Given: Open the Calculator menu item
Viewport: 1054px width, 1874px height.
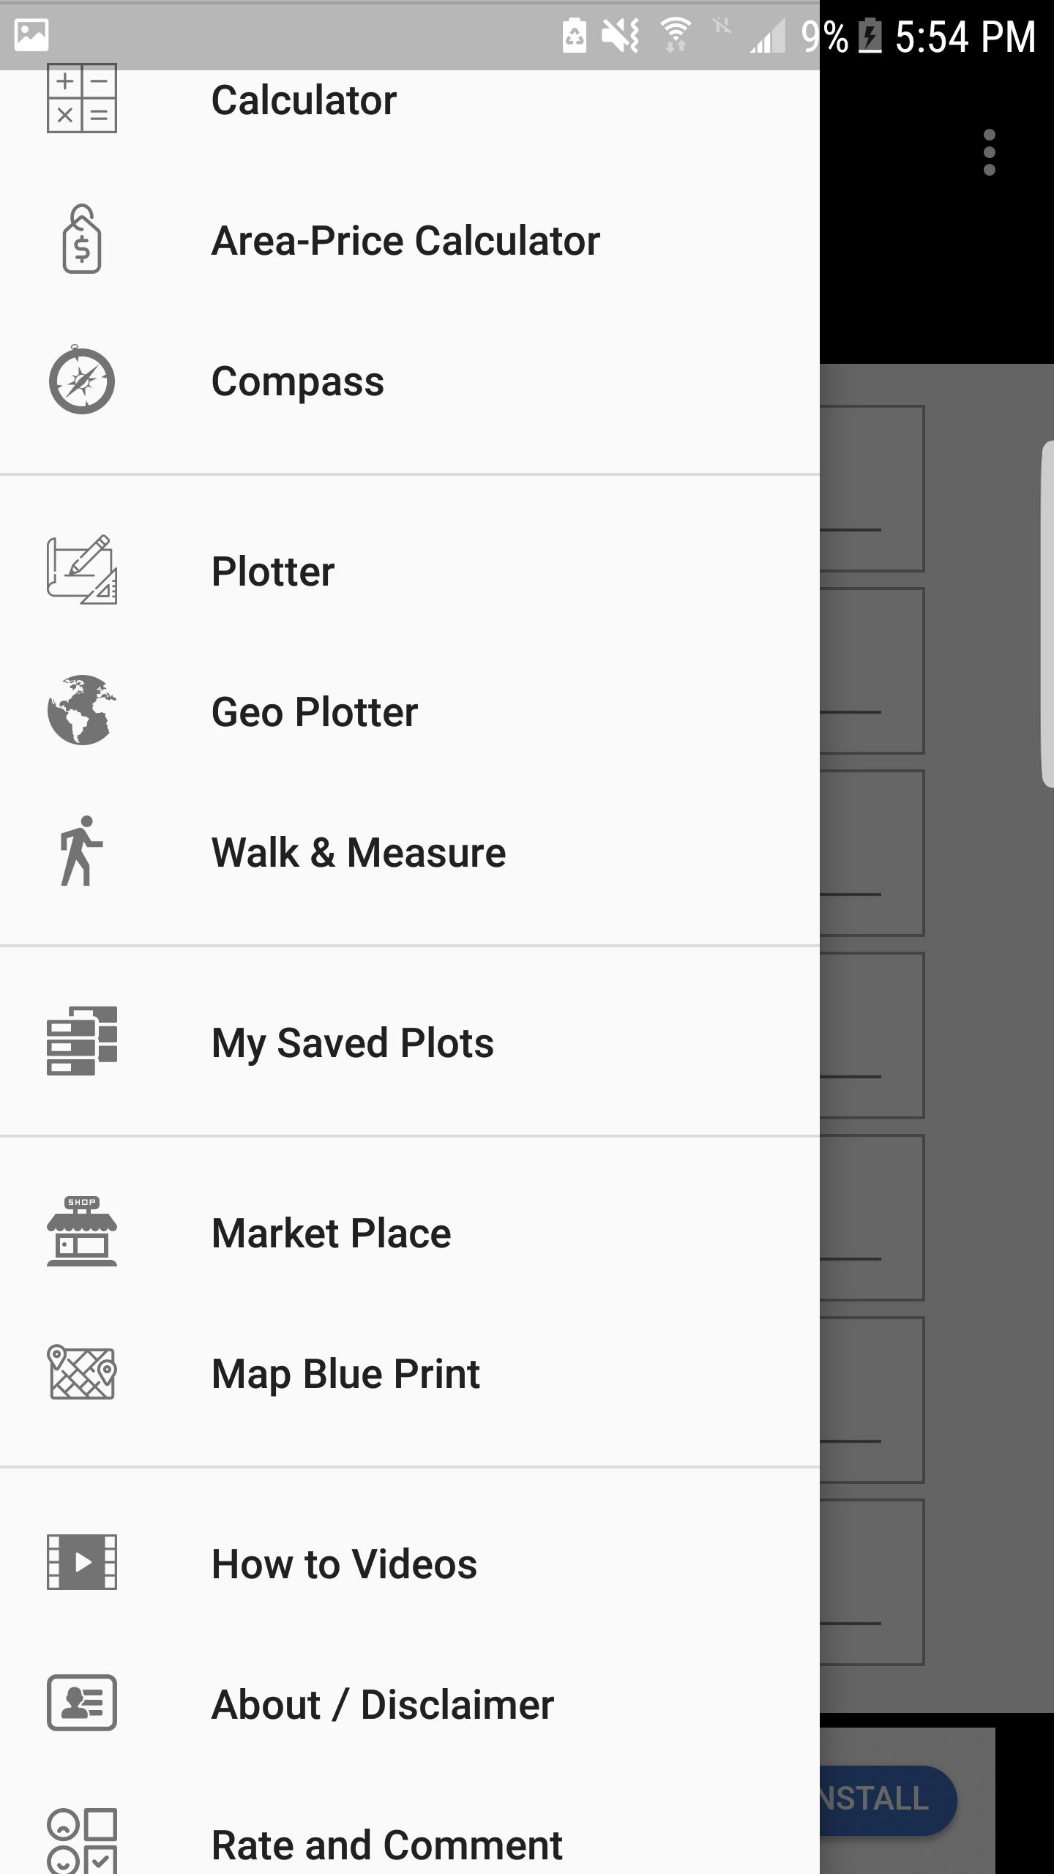Looking at the screenshot, I should (304, 100).
